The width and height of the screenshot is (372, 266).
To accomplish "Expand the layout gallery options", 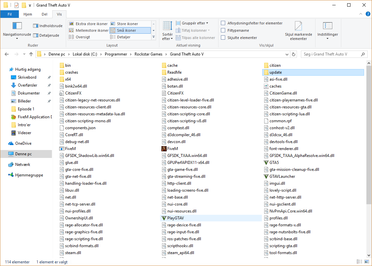I will 153,37.
